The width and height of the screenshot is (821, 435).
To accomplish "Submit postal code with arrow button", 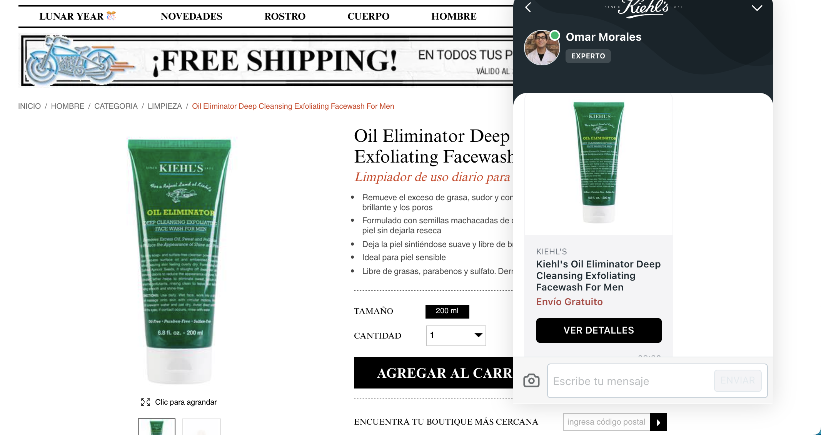I will tap(659, 422).
